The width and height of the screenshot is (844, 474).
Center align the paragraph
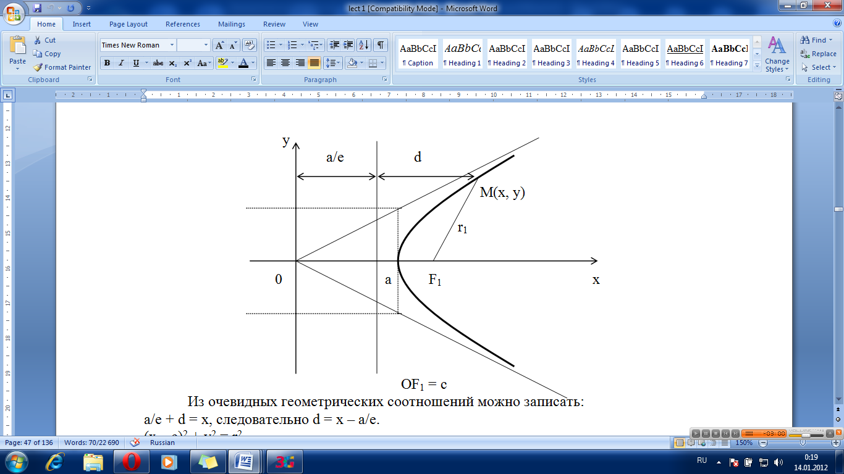(x=285, y=63)
